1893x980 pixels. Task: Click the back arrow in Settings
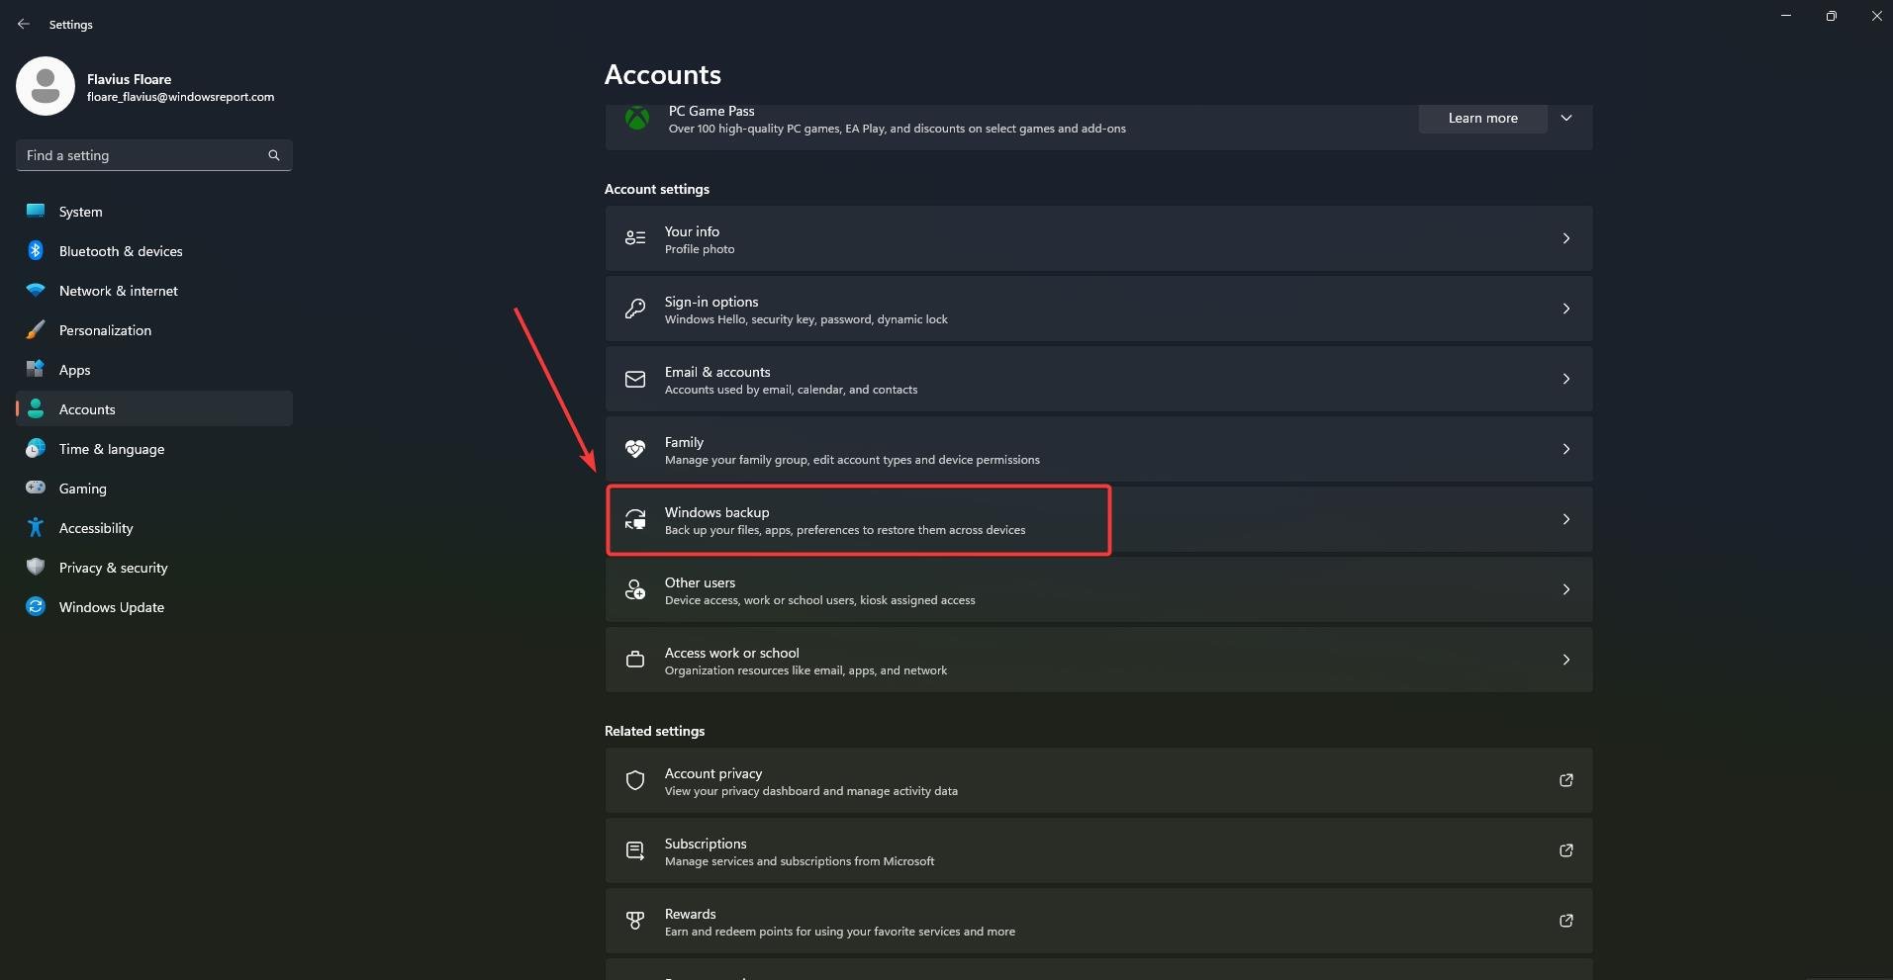coord(24,24)
